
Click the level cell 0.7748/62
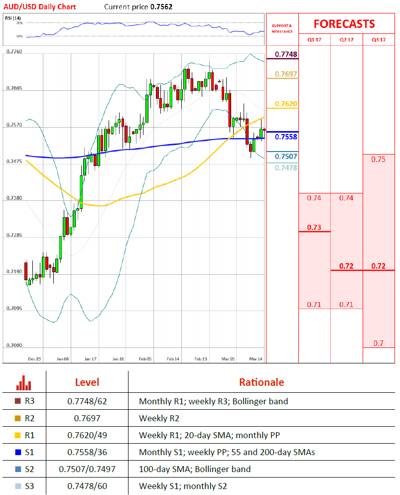(87, 401)
